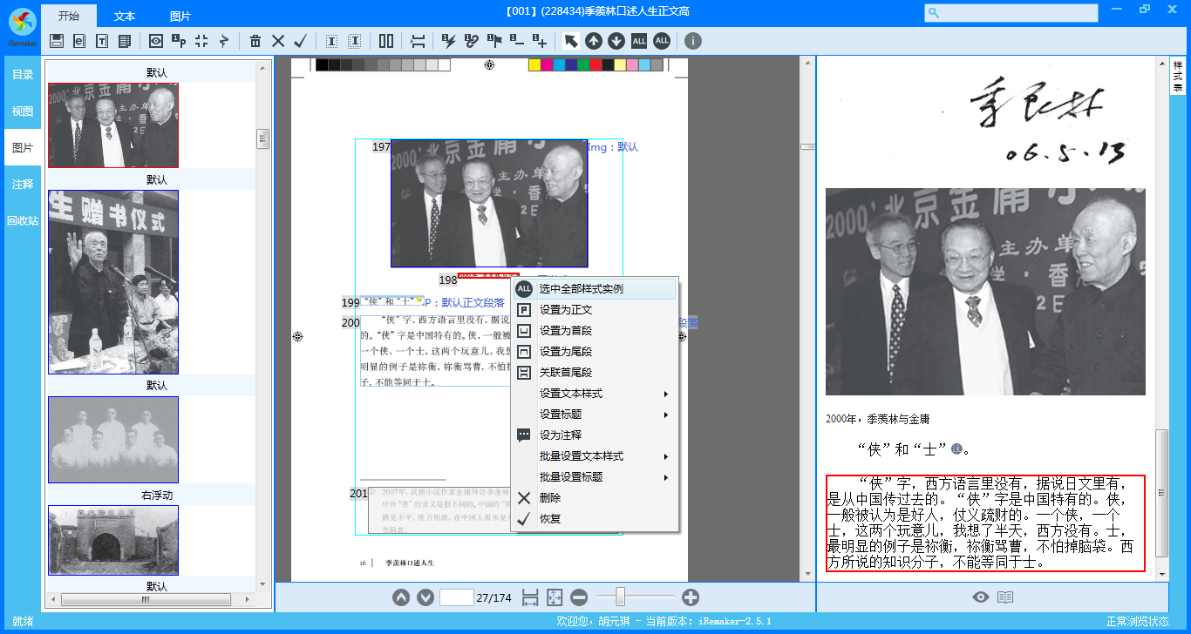This screenshot has width=1191, height=634.
Task: Open the 目录 sidebar panel
Action: pos(23,75)
